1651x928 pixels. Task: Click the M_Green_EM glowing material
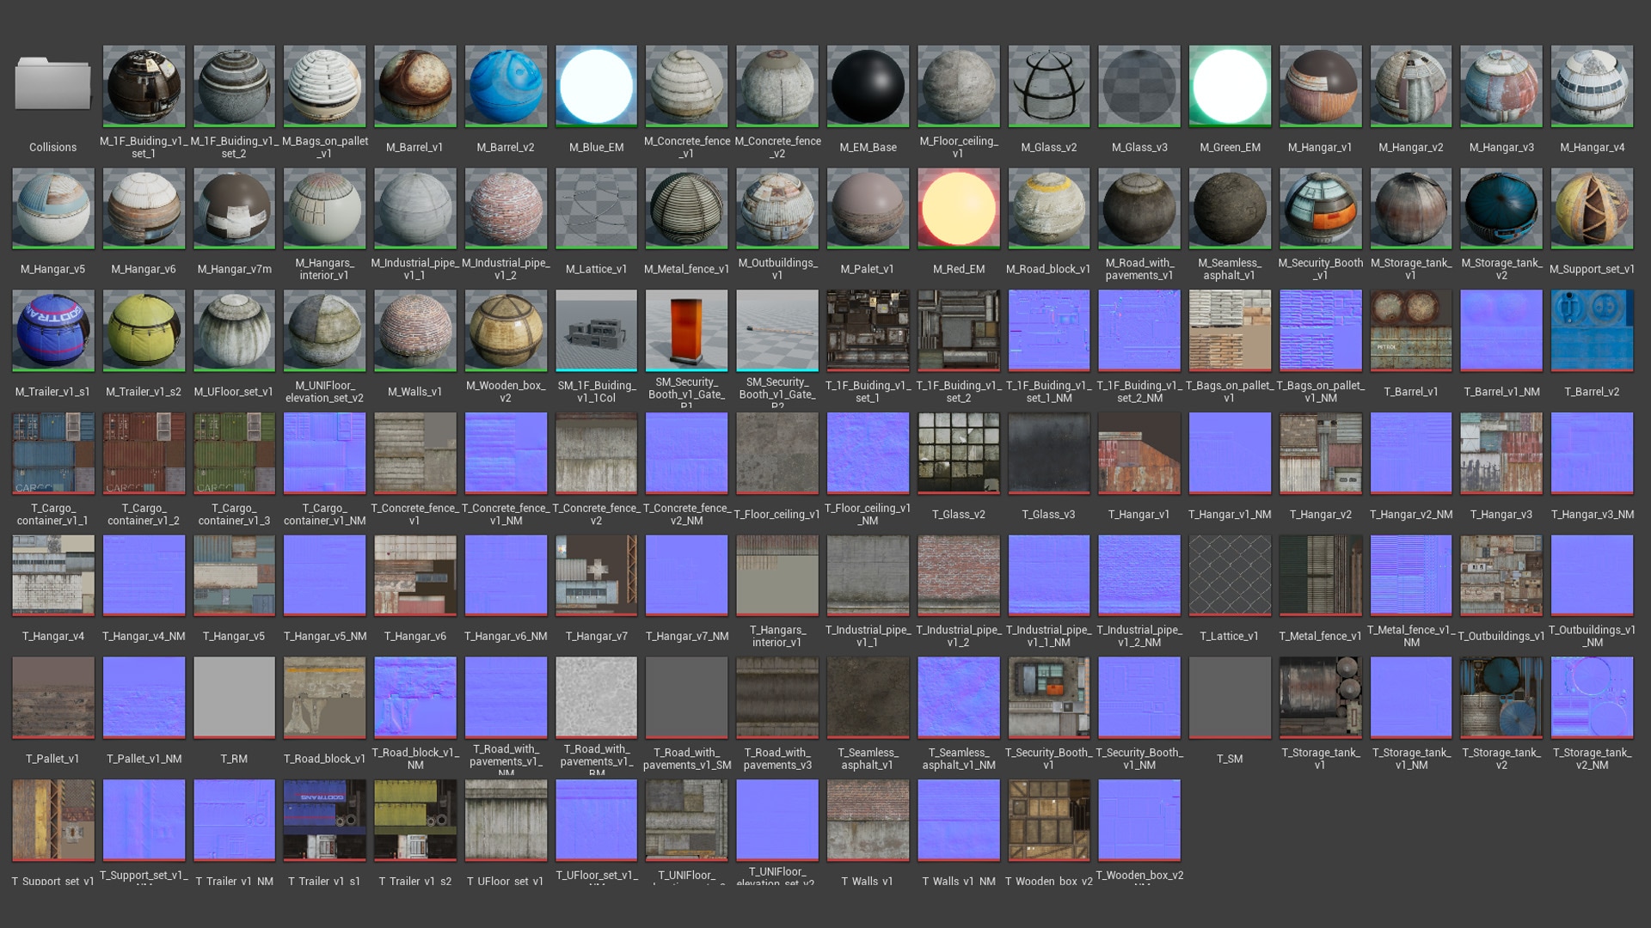[1230, 86]
